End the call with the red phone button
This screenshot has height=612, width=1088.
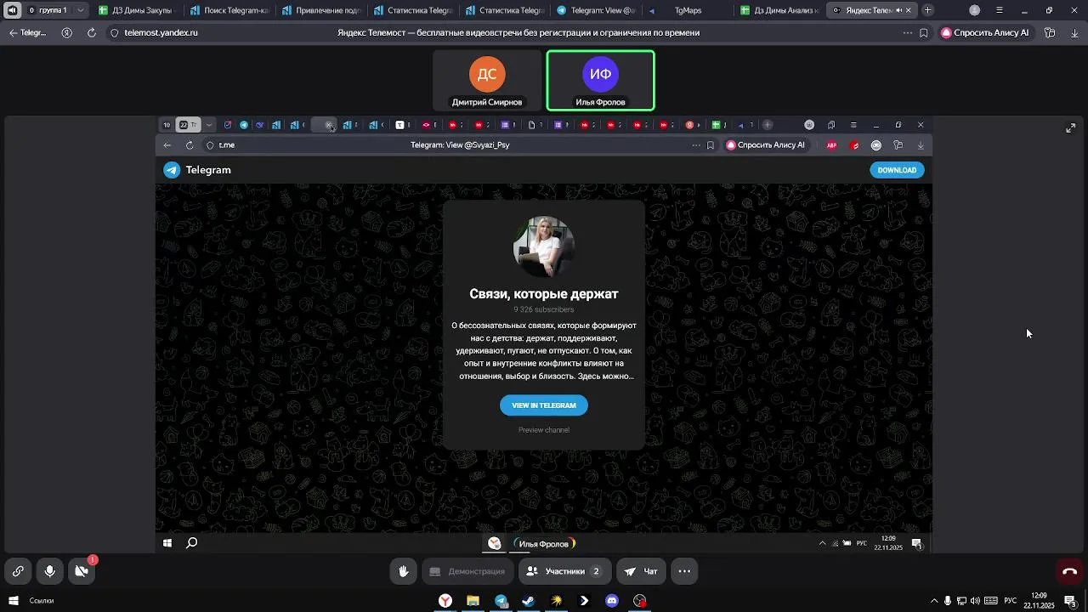(1070, 571)
